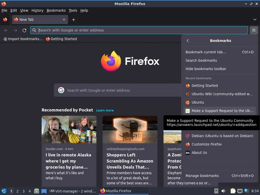This screenshot has height=195, width=260.
Task: Switch to workspace 2
Action: (18, 191)
